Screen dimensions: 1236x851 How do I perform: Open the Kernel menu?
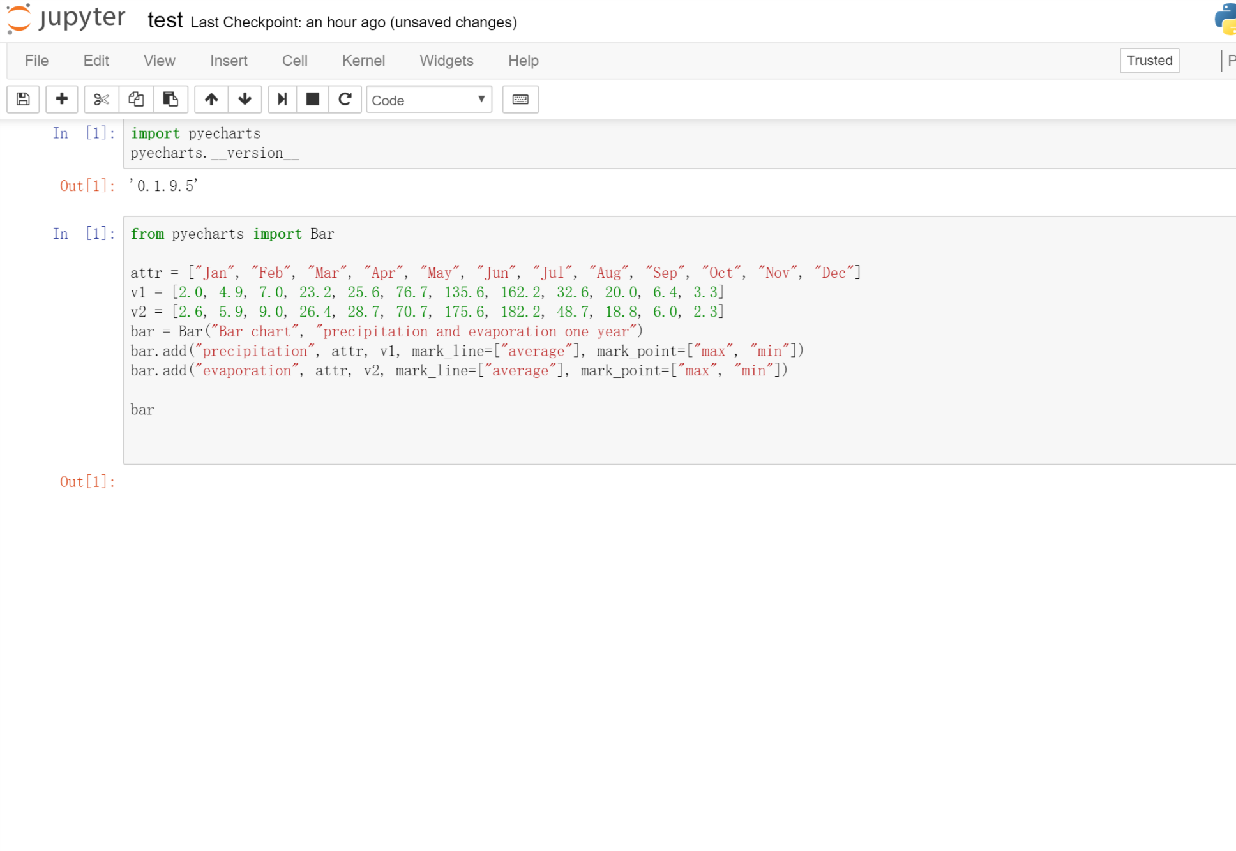pos(363,61)
